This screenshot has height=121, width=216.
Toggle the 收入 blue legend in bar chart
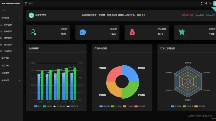click(x=37, y=106)
